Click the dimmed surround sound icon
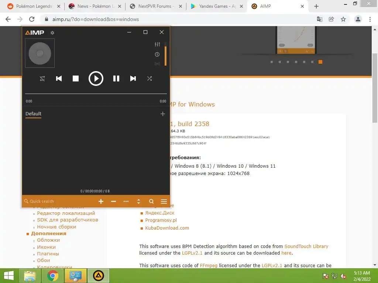This screenshot has width=378, height=283. click(x=157, y=63)
